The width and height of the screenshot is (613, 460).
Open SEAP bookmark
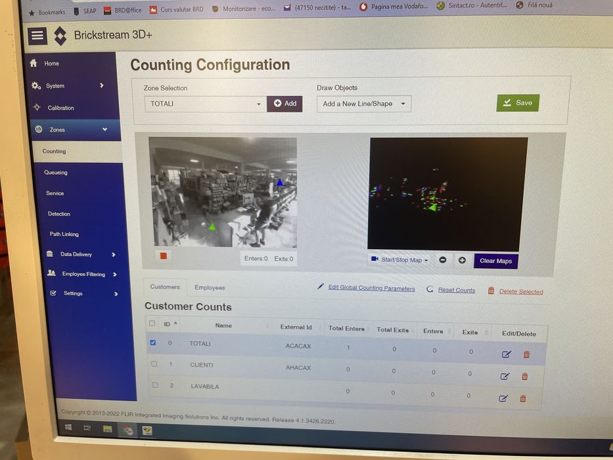click(x=85, y=11)
